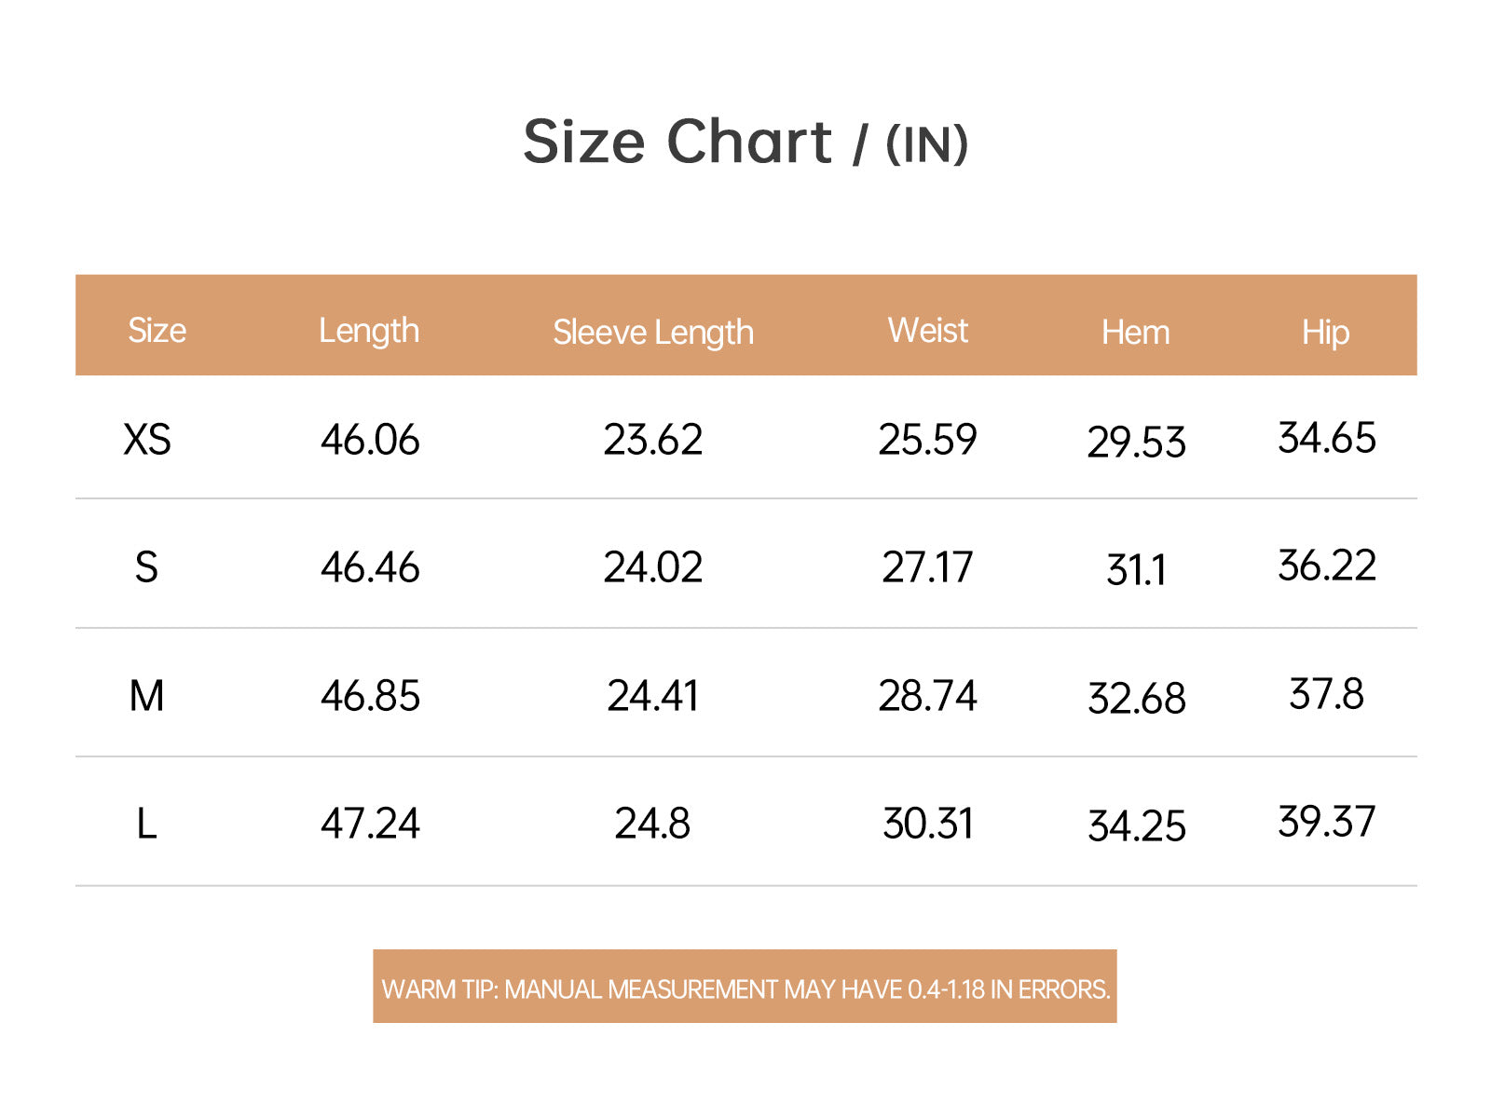Viewport: 1491px width, 1118px height.
Task: Click the warm tip measurement banner
Action: [745, 987]
